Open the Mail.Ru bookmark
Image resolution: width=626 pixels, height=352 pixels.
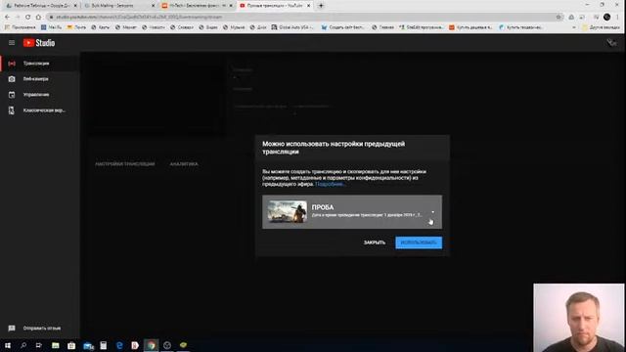coord(52,27)
